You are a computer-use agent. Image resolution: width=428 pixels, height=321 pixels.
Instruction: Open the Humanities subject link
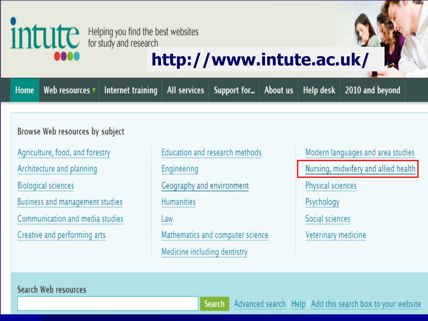[178, 202]
